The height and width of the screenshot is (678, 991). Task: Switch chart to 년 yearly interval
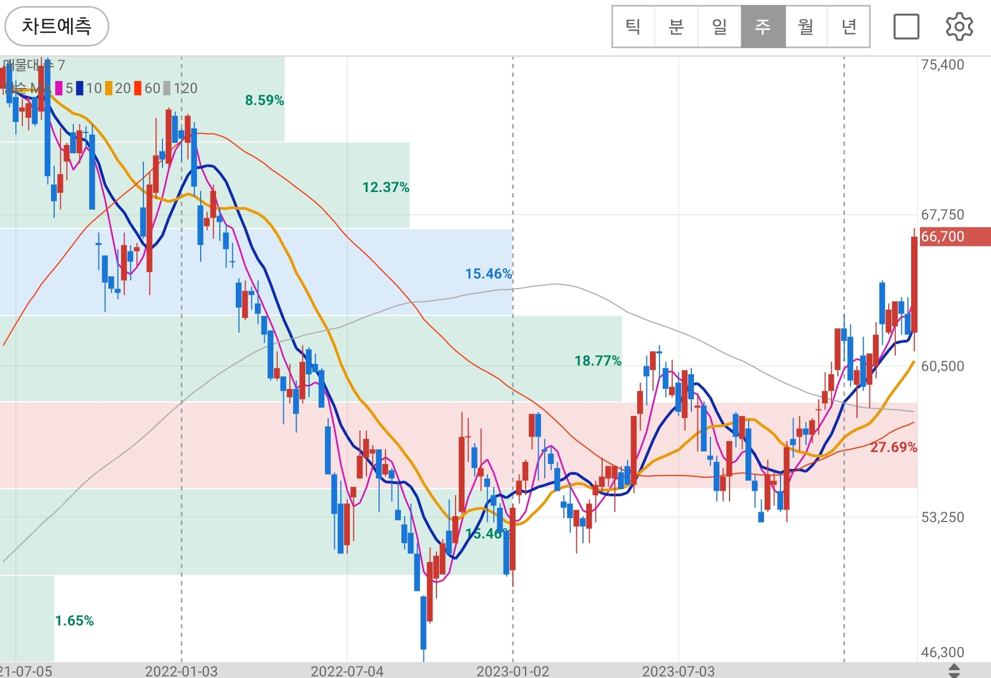(x=849, y=27)
